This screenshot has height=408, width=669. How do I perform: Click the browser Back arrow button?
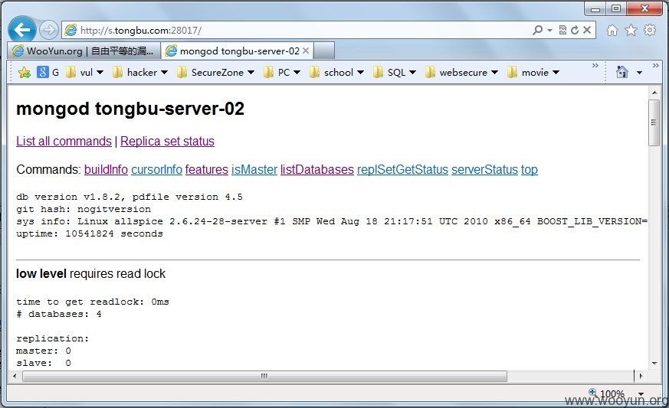[x=21, y=30]
